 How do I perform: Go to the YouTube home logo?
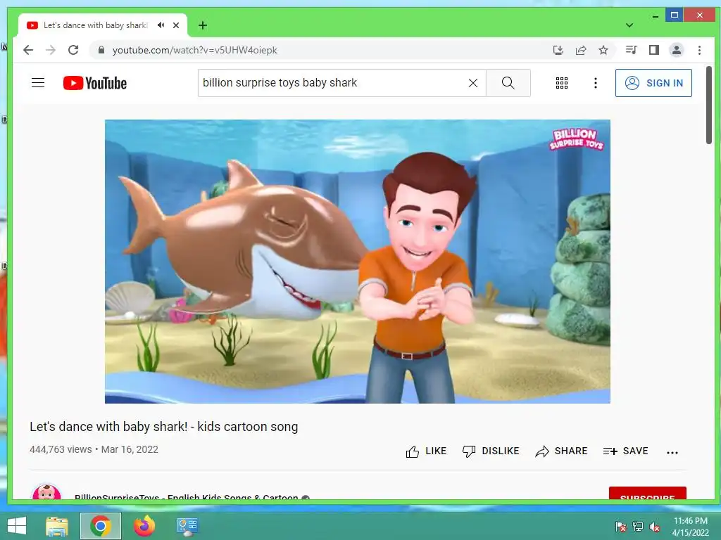point(95,83)
